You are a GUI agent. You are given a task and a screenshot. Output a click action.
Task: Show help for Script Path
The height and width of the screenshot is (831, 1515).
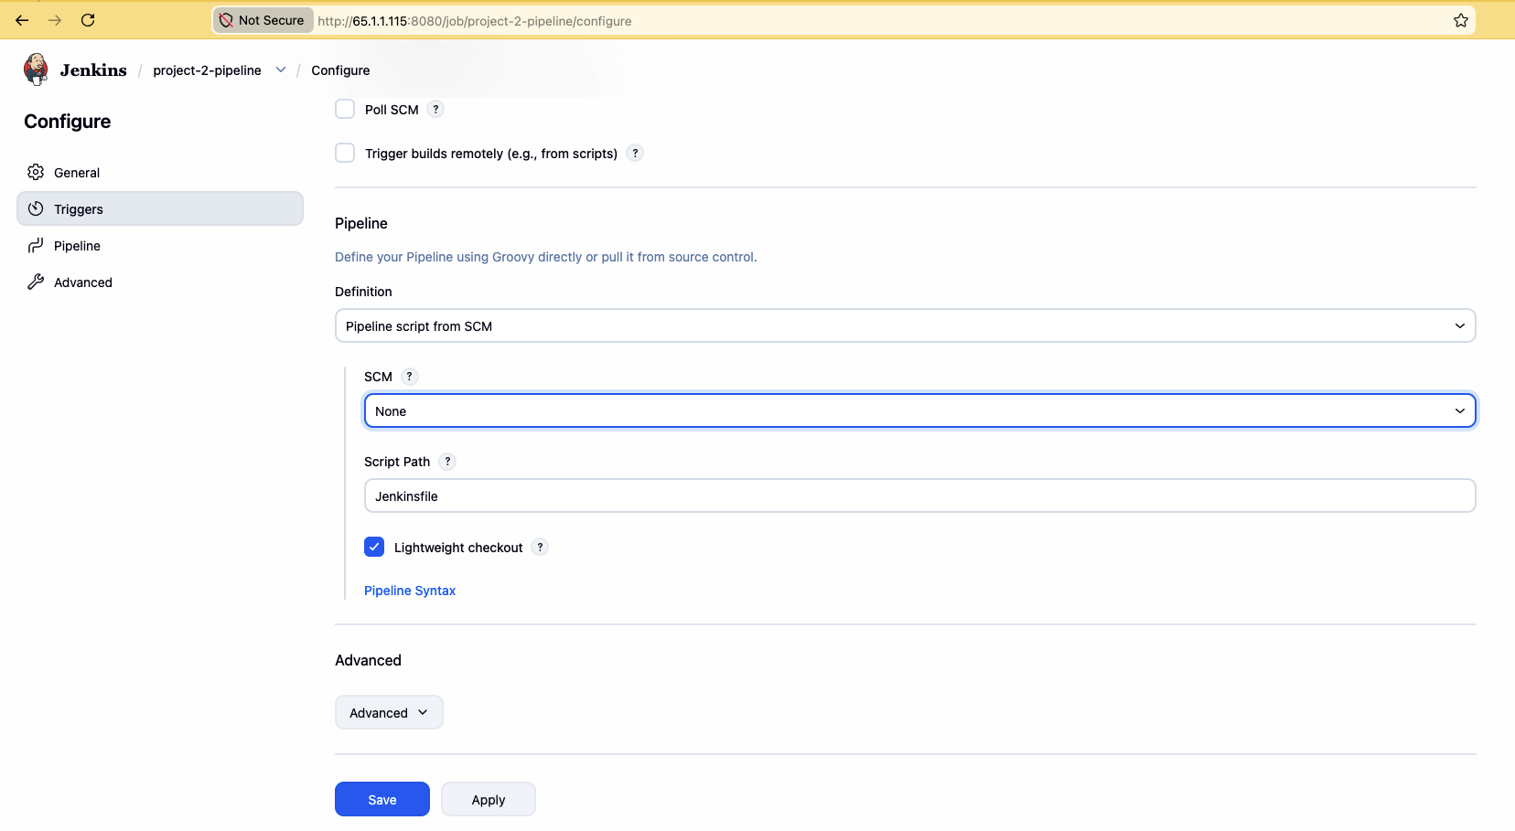coord(447,461)
